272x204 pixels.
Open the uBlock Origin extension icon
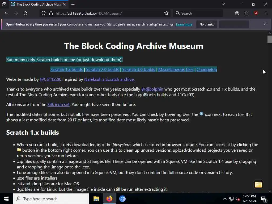[256, 13]
